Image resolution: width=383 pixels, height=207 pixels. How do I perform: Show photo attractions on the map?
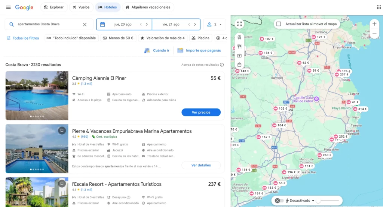pyautogui.click(x=239, y=56)
